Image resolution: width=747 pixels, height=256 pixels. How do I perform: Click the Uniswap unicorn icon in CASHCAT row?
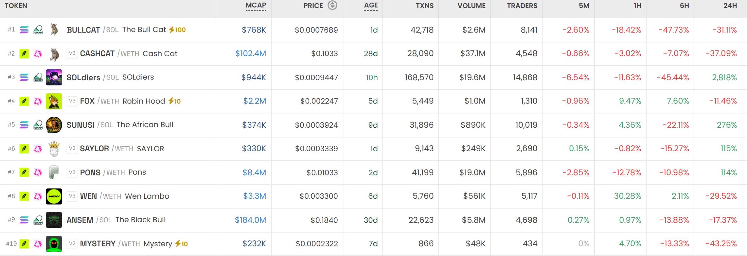(x=38, y=54)
